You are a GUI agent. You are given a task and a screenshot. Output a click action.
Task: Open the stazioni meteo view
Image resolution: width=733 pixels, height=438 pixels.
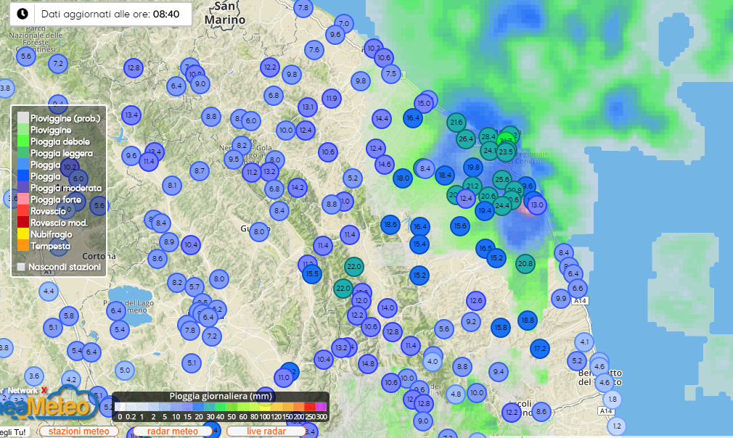tap(78, 431)
